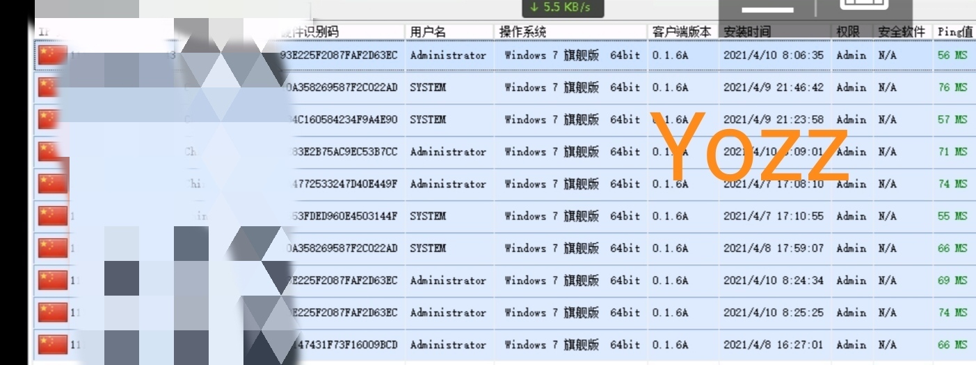
Task: Click Admin privilege in the 69 MS row
Action: click(x=851, y=280)
